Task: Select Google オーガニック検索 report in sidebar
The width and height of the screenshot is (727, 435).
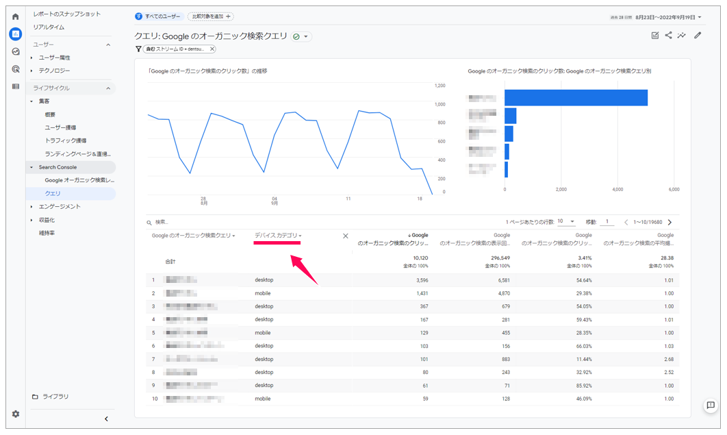Action: (x=79, y=180)
